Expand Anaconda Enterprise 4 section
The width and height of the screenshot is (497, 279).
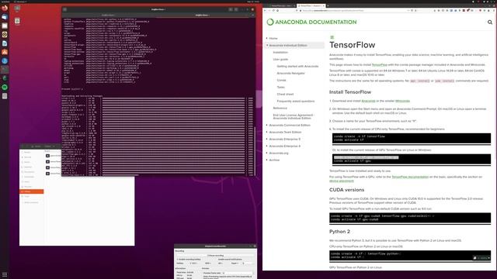(267, 146)
